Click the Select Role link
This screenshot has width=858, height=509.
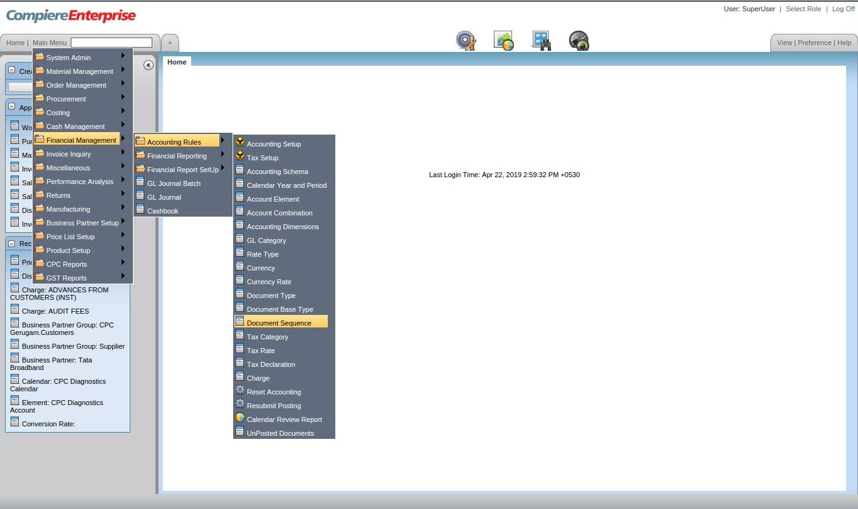[803, 9]
